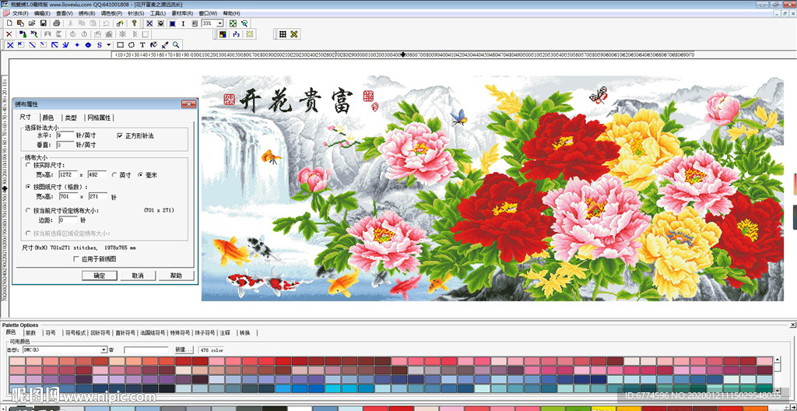
Task: Select the 英寸 inches radio button
Action: pyautogui.click(x=114, y=174)
